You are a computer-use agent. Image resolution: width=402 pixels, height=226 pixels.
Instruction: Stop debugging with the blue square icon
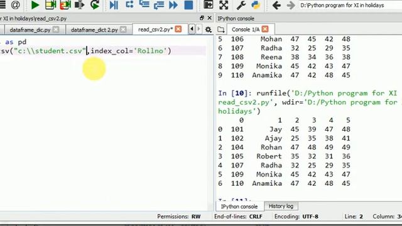188,5
